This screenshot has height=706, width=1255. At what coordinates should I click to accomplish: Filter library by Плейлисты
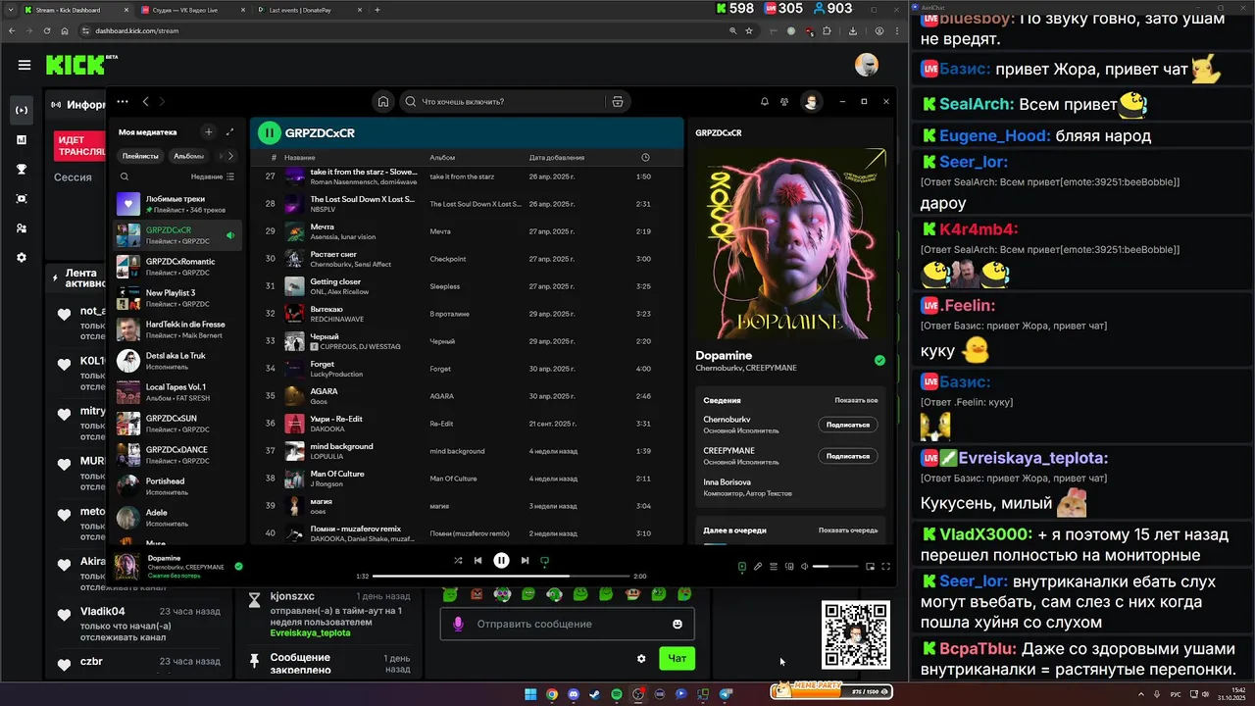point(140,156)
